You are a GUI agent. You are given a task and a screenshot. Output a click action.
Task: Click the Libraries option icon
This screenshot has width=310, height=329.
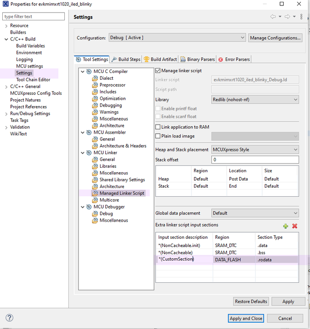[95, 166]
